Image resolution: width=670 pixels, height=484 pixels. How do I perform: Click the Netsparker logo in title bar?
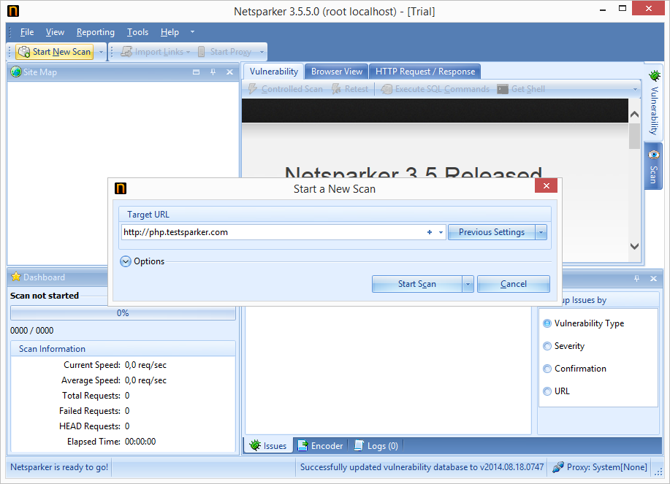click(13, 11)
